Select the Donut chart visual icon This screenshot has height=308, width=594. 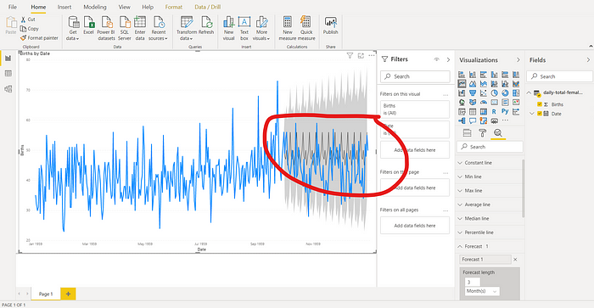pyautogui.click(x=506, y=92)
